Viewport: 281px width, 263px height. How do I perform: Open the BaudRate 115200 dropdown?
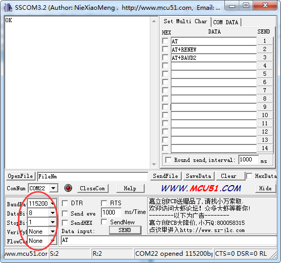tap(52, 203)
